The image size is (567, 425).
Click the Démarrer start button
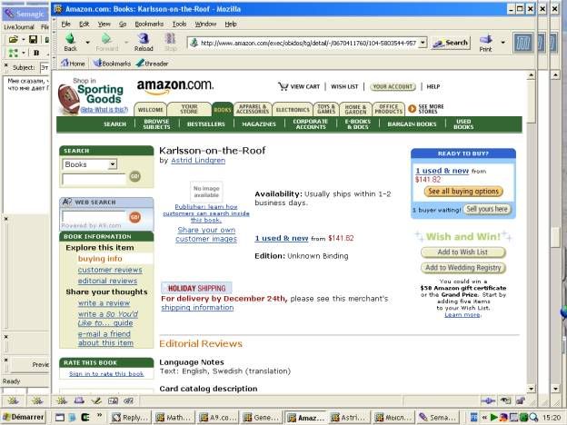[24, 417]
